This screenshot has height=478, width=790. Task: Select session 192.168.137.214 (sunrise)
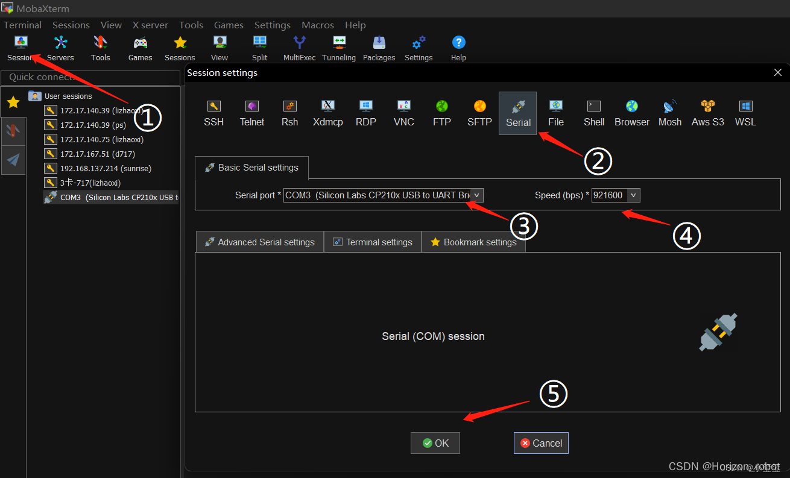tap(98, 168)
